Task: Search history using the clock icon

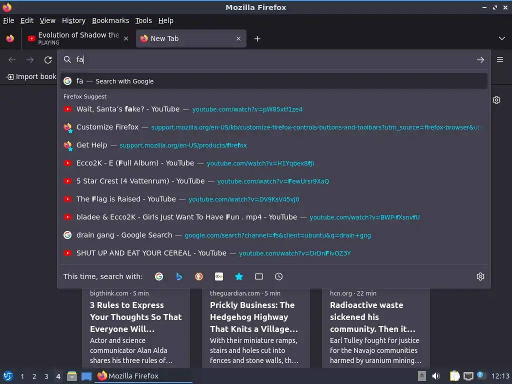Action: pos(278,276)
